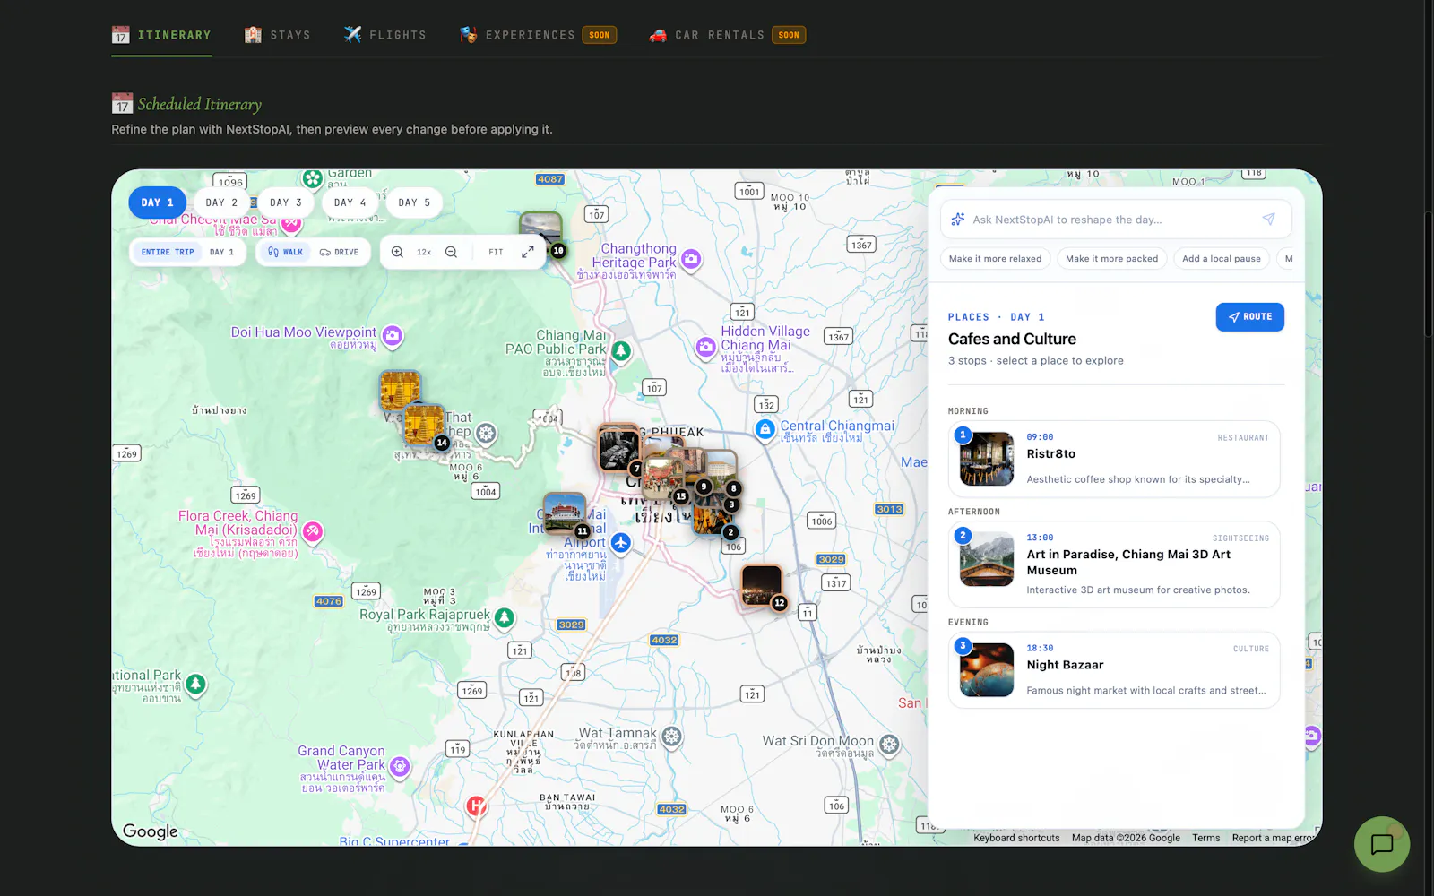Click Wat Sri Don Moon temple pin

(x=889, y=745)
